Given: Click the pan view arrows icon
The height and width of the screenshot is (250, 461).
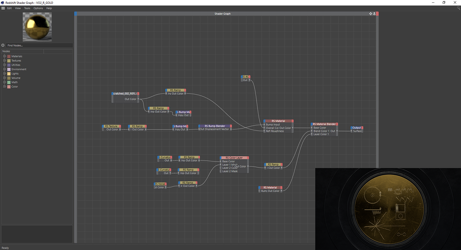Looking at the screenshot, I should [x=370, y=14].
